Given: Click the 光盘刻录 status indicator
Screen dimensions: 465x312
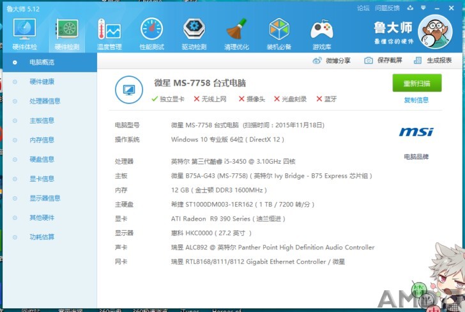Looking at the screenshot, I should coord(290,99).
